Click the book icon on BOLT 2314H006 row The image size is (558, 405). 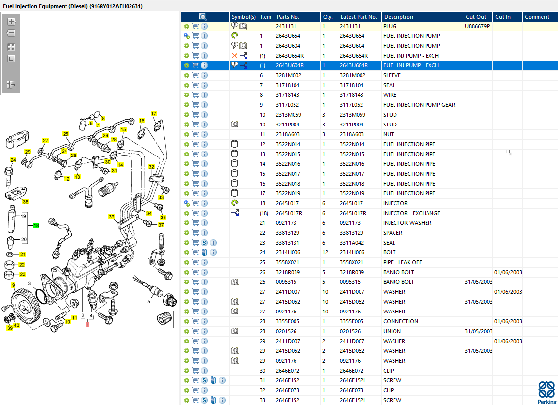point(204,252)
